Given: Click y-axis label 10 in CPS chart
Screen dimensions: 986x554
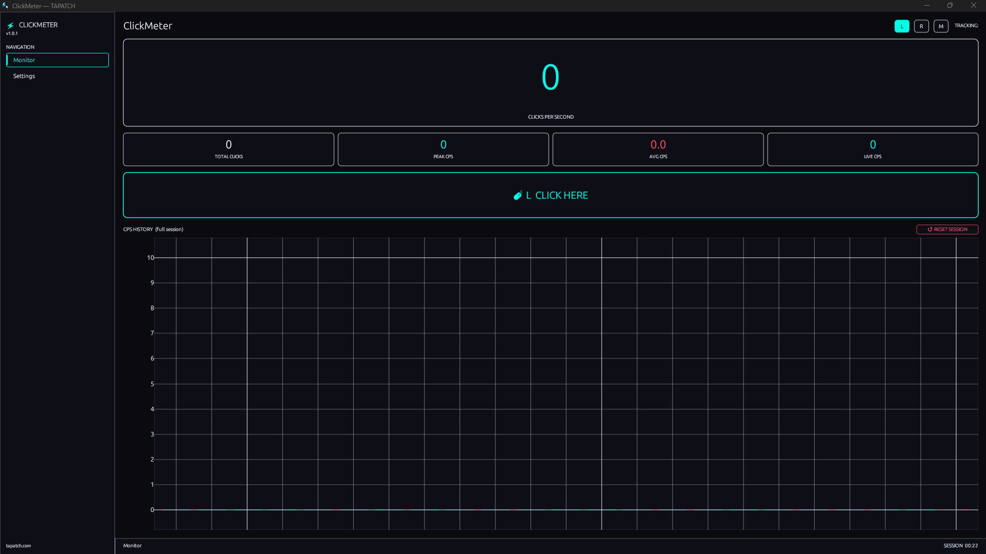Looking at the screenshot, I should pyautogui.click(x=150, y=258).
